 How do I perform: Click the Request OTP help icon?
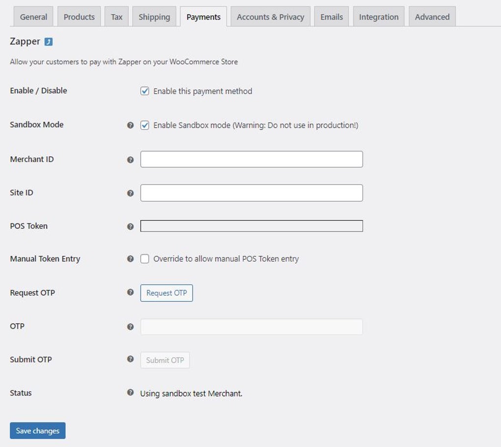pyautogui.click(x=130, y=293)
